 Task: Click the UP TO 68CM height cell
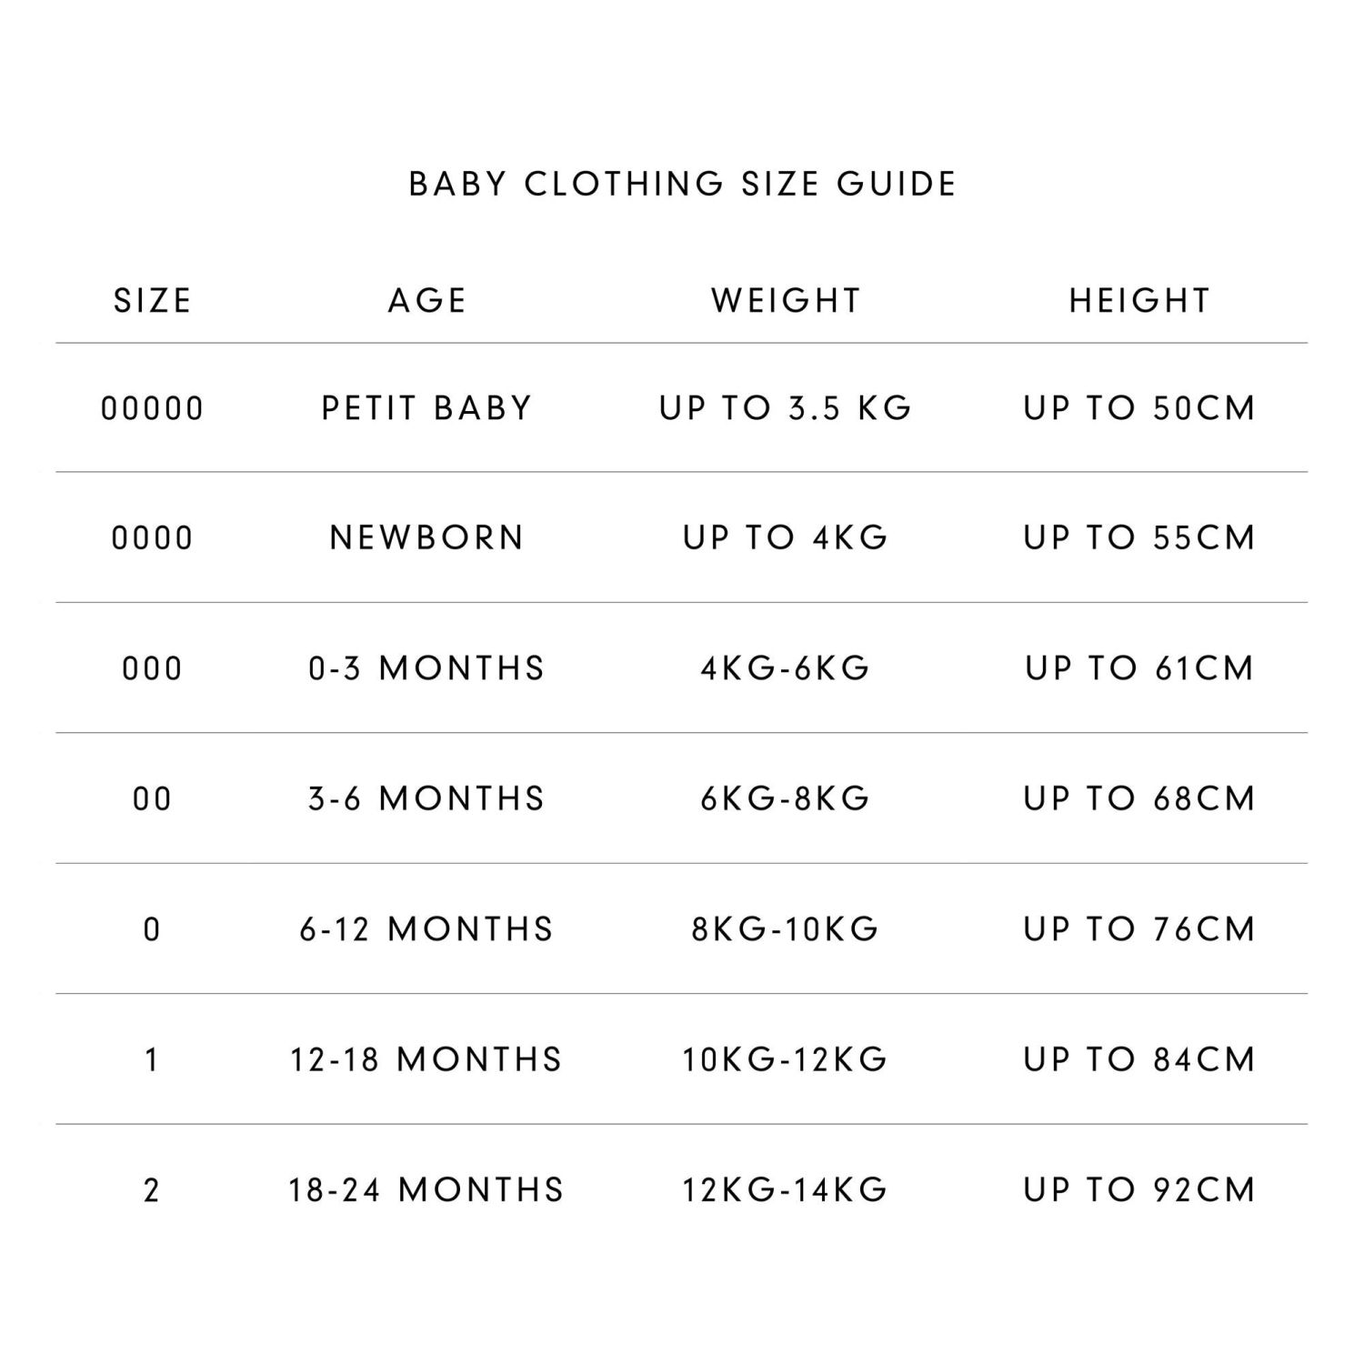[x=1139, y=798]
